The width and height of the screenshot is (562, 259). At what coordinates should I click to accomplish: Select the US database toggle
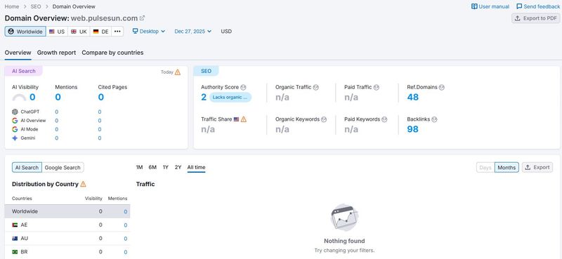click(x=57, y=32)
